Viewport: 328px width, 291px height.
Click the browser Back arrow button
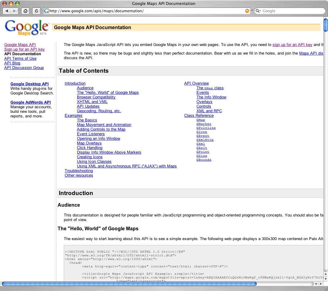6,11
